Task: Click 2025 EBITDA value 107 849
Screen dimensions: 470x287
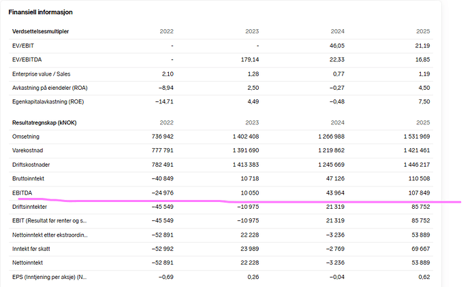Action: point(419,193)
